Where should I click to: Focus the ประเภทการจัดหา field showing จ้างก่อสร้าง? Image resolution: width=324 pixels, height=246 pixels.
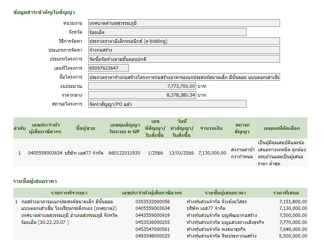pyautogui.click(x=184, y=50)
